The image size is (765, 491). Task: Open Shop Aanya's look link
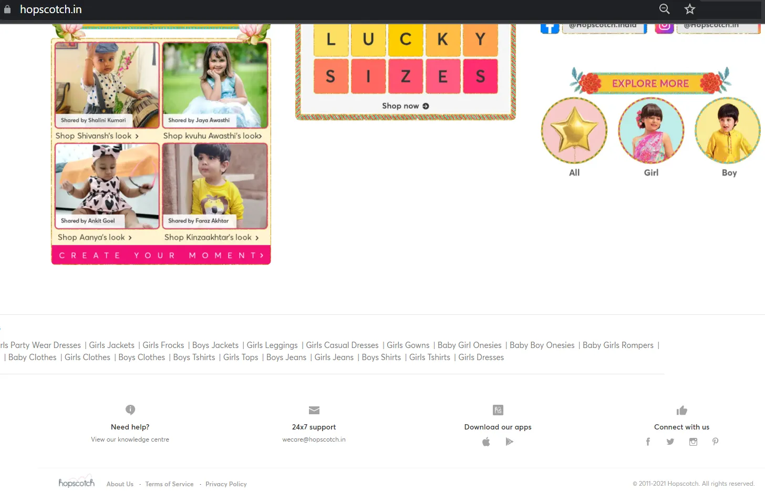click(x=95, y=237)
